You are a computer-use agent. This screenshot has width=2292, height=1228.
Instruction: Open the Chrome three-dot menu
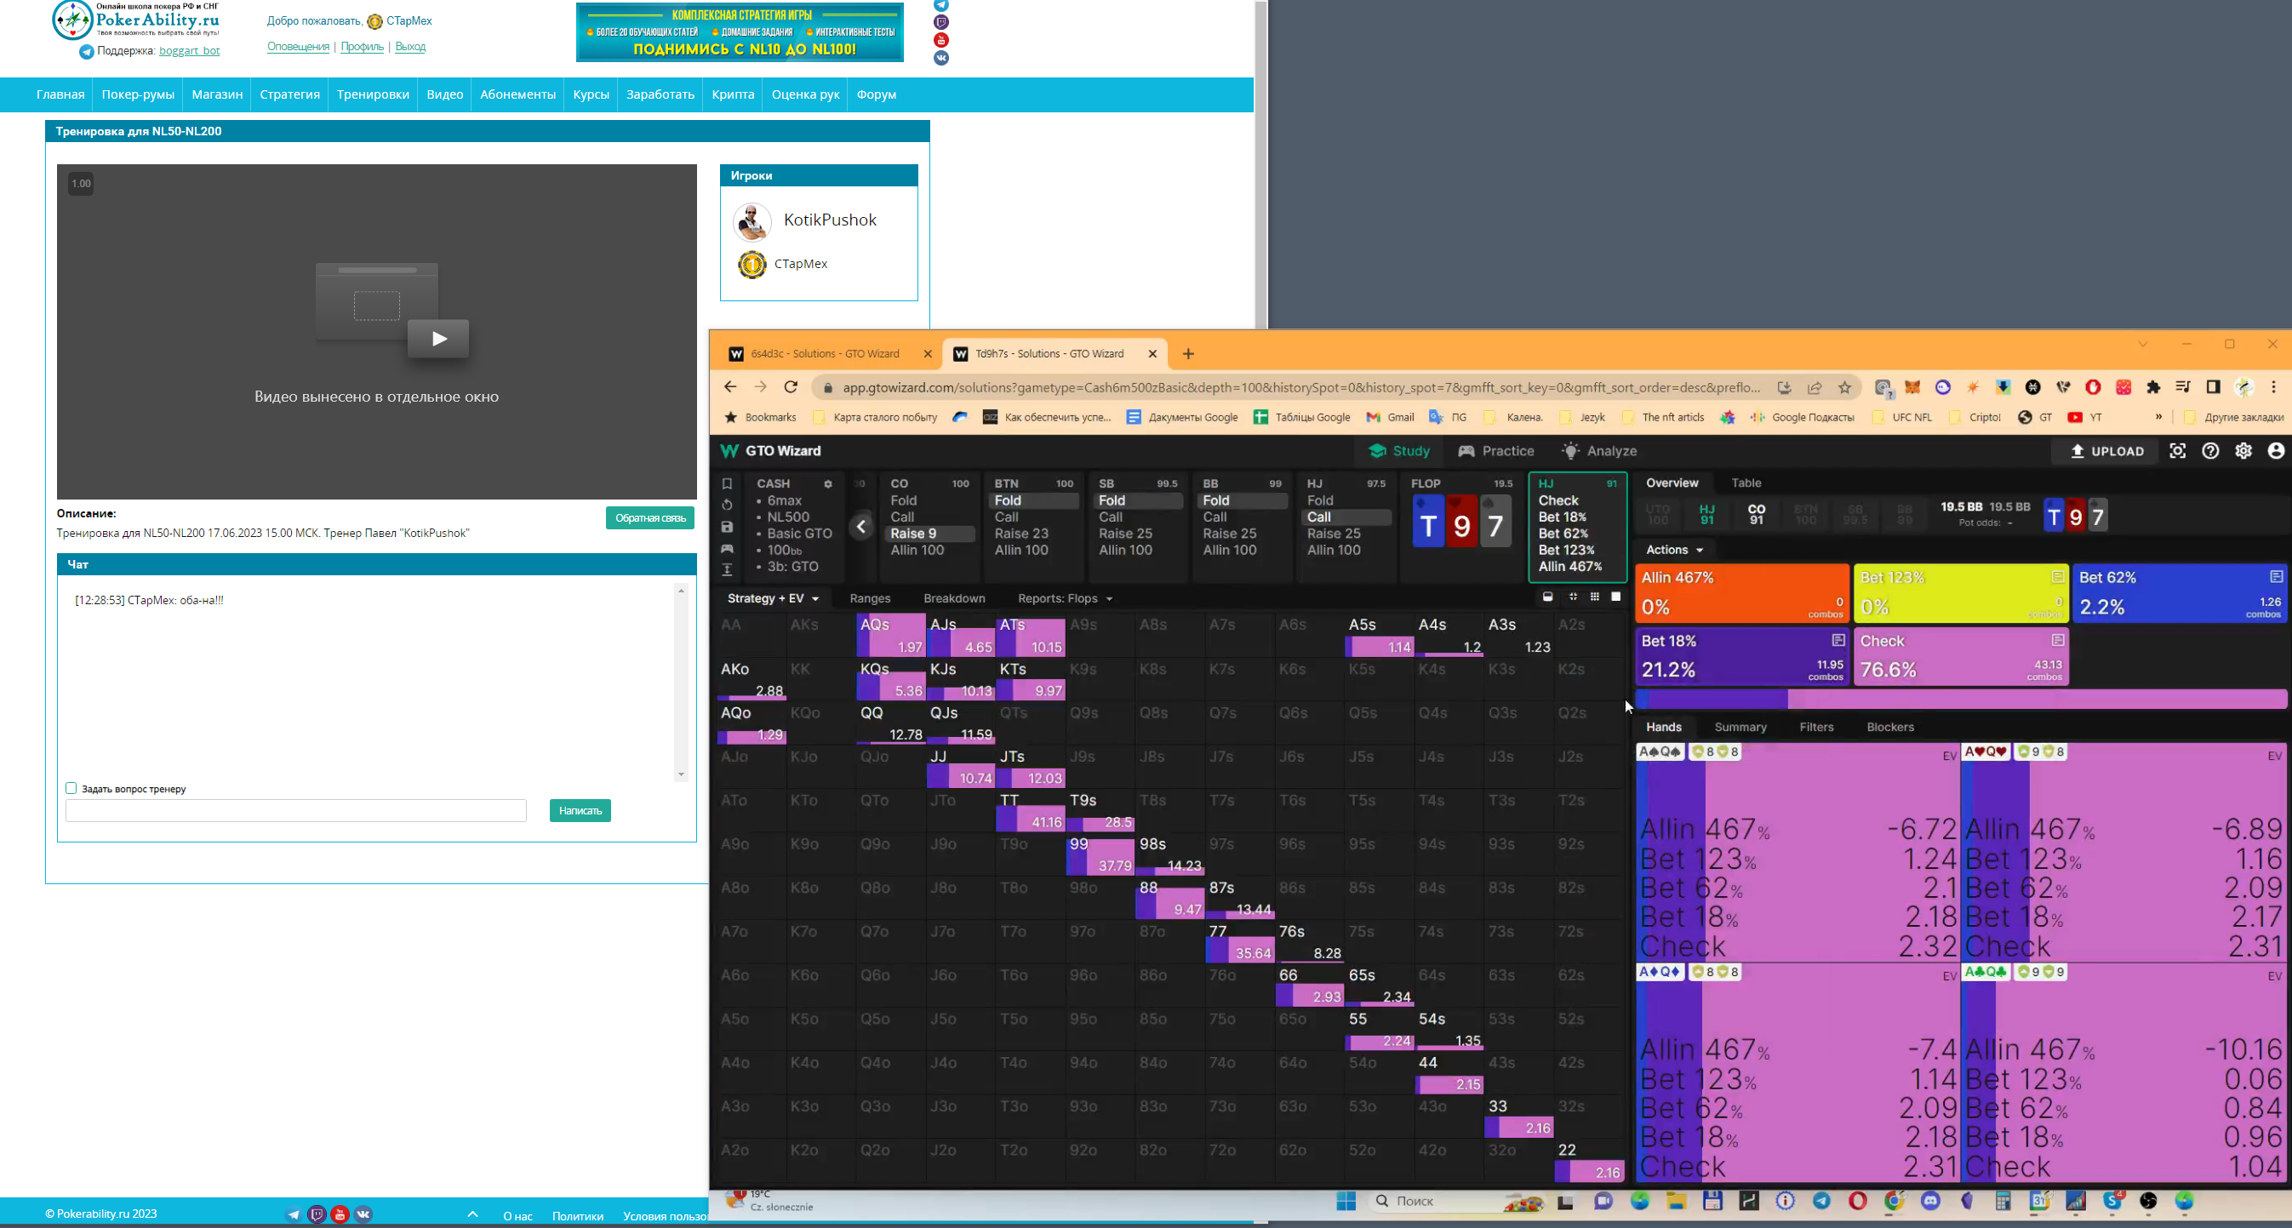pos(2273,387)
